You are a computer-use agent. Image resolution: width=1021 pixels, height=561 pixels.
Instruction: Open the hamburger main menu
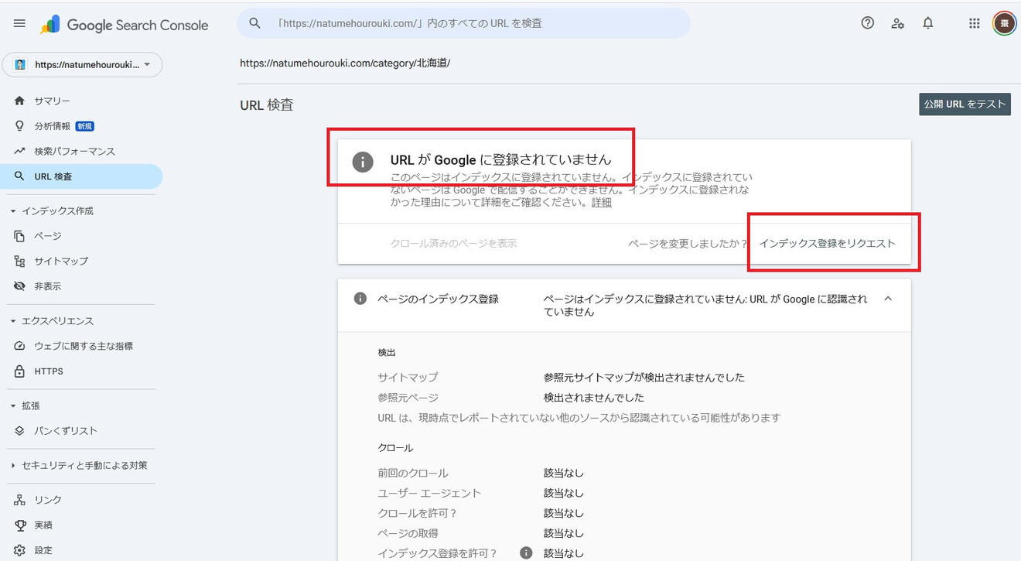[19, 24]
